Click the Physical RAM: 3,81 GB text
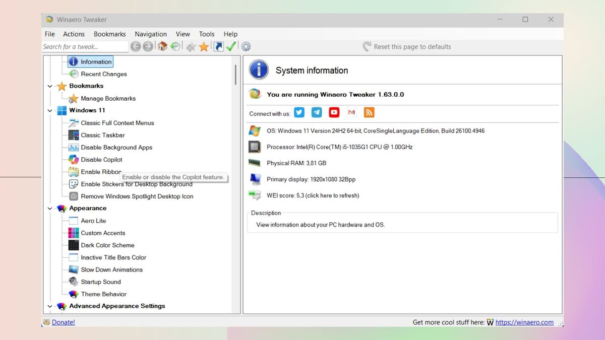The height and width of the screenshot is (340, 605). pos(296,163)
